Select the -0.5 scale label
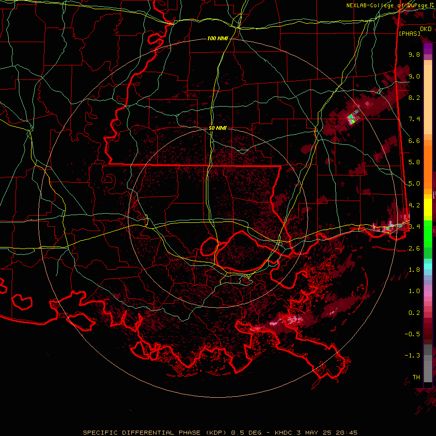The width and height of the screenshot is (436, 436). 412,334
